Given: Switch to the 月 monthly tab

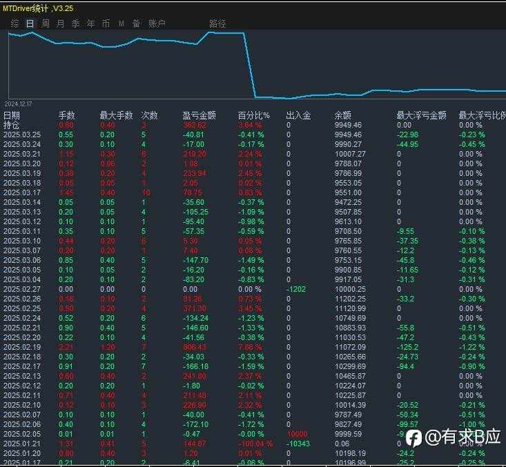Looking at the screenshot, I should tap(60, 23).
